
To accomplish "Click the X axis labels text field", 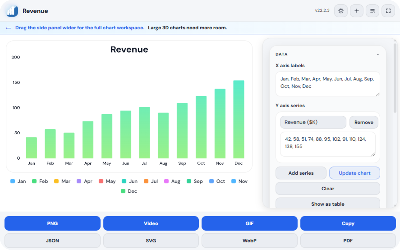I will pyautogui.click(x=328, y=84).
